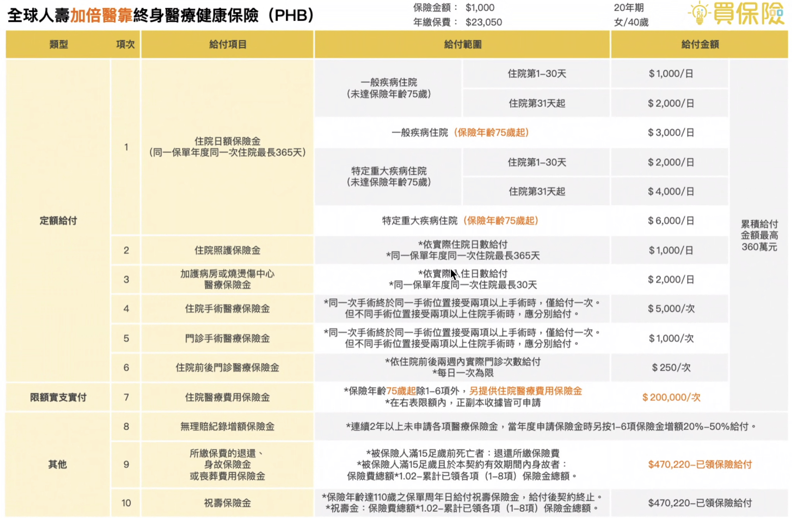Click 一般疾病住院 (未達保險年齡75歲) cell
The image size is (792, 518).
389,88
